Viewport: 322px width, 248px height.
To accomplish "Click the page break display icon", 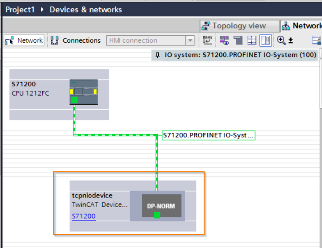I will 238,40.
